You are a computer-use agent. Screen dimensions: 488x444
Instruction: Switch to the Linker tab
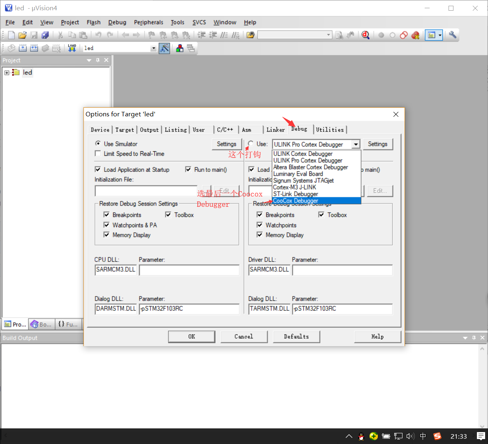point(275,130)
